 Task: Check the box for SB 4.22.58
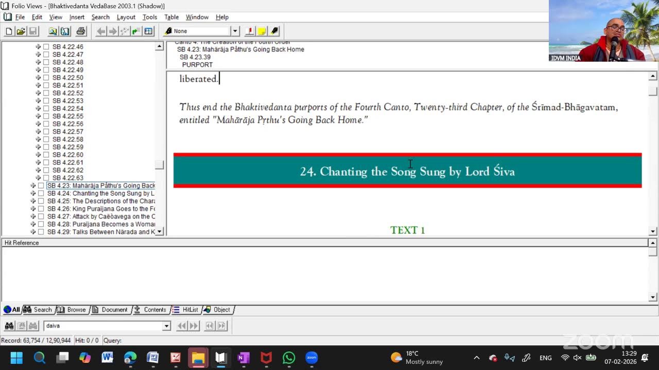[46, 139]
